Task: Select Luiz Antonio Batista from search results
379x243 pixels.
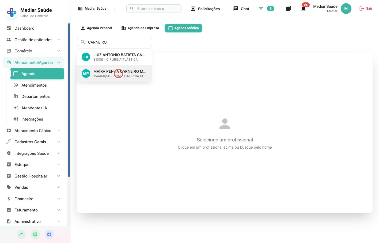Action: point(115,57)
